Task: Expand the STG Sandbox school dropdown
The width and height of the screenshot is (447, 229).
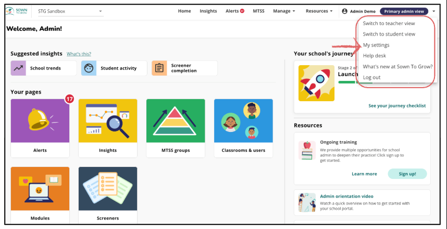Action: (x=70, y=11)
